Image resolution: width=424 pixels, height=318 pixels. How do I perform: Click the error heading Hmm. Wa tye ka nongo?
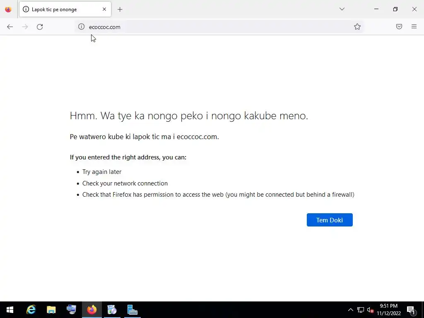[x=189, y=116]
